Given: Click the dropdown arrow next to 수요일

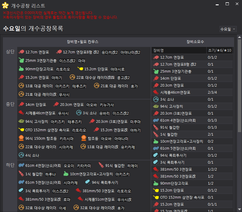Looking at the screenshot, I should [x=234, y=29].
